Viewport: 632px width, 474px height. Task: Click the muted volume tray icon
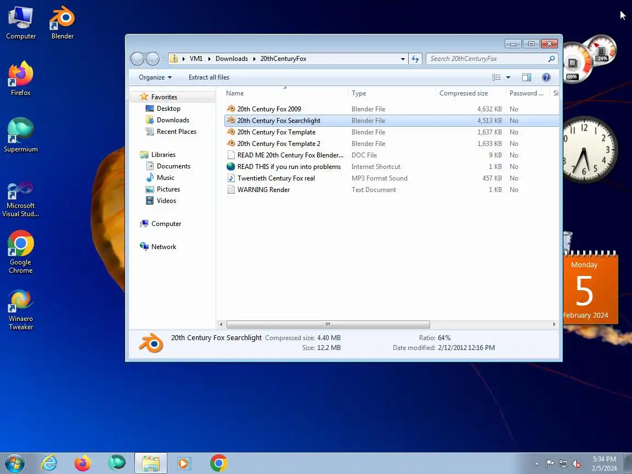click(577, 464)
